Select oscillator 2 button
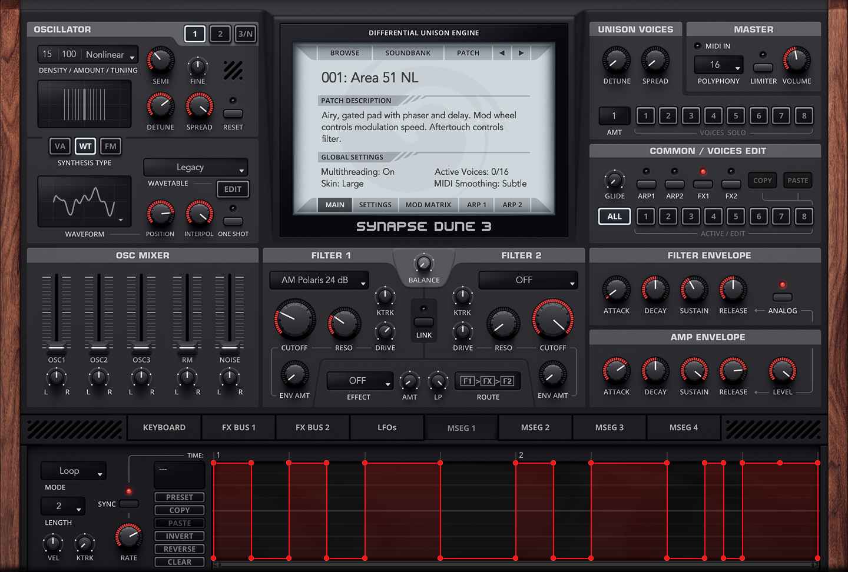 pos(220,34)
